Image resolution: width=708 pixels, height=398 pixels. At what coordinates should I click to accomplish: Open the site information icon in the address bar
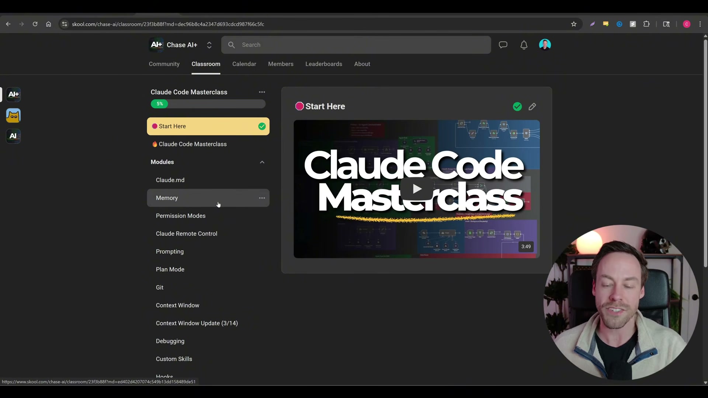pyautogui.click(x=64, y=24)
